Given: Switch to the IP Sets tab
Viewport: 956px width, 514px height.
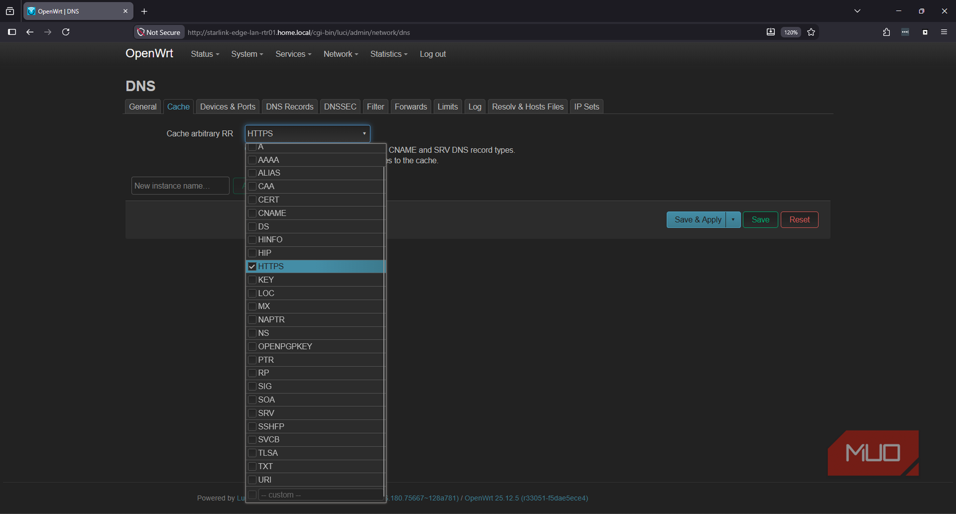Looking at the screenshot, I should 587,107.
